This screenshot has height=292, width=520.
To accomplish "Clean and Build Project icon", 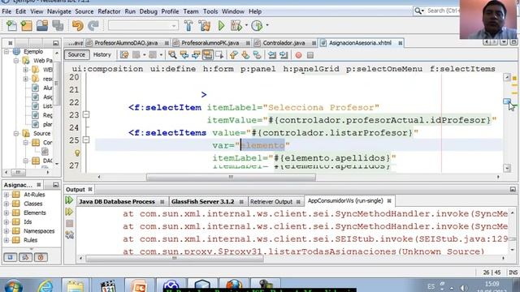I will pos(205,25).
